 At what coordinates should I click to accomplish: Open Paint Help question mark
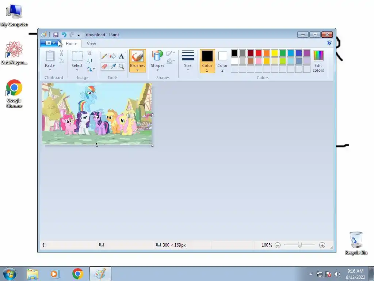pos(329,43)
